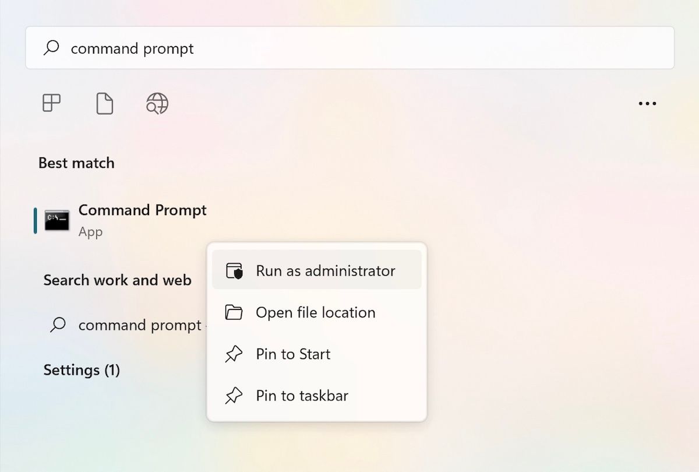Click the Run as administrator shield icon

[x=234, y=270]
